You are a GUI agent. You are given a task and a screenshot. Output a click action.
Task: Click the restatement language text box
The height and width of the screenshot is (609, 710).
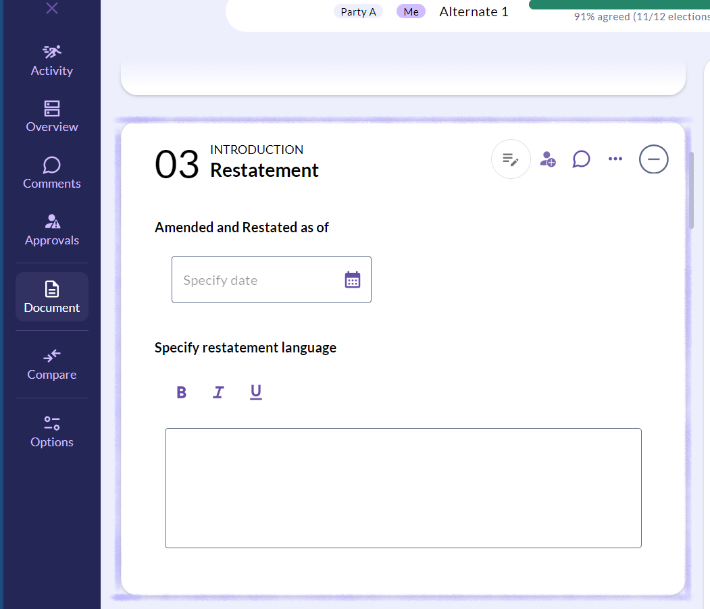403,488
